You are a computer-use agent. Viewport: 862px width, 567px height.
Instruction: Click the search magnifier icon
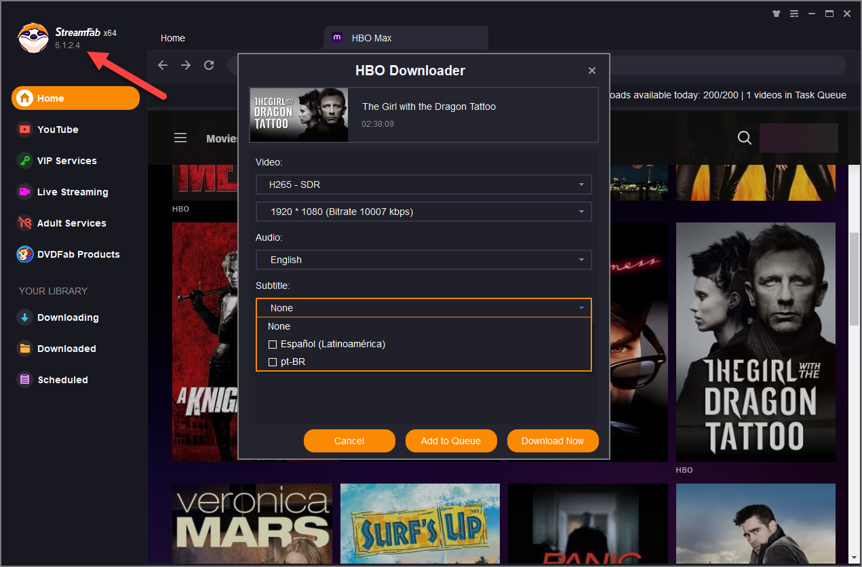(x=744, y=138)
